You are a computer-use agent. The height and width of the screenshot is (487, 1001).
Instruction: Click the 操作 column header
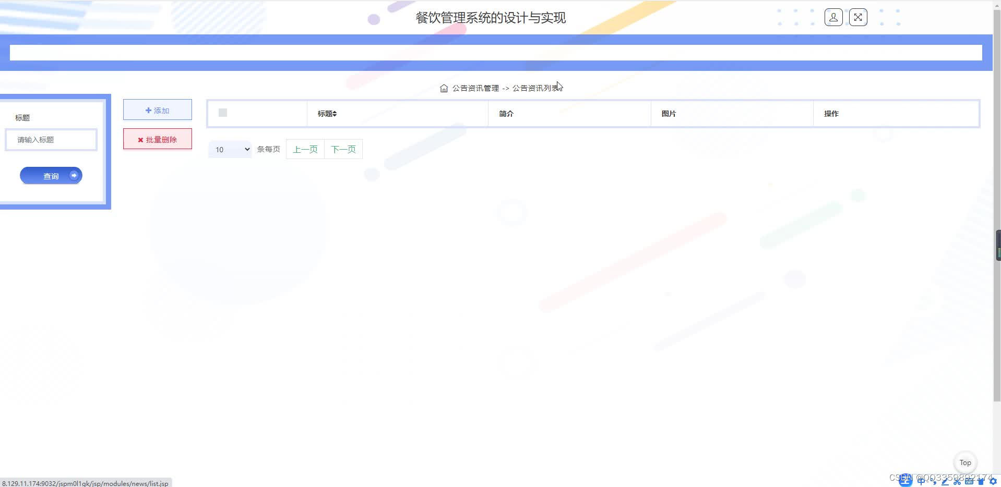(831, 114)
